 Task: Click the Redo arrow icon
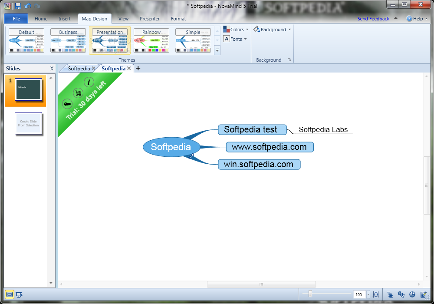tap(37, 6)
